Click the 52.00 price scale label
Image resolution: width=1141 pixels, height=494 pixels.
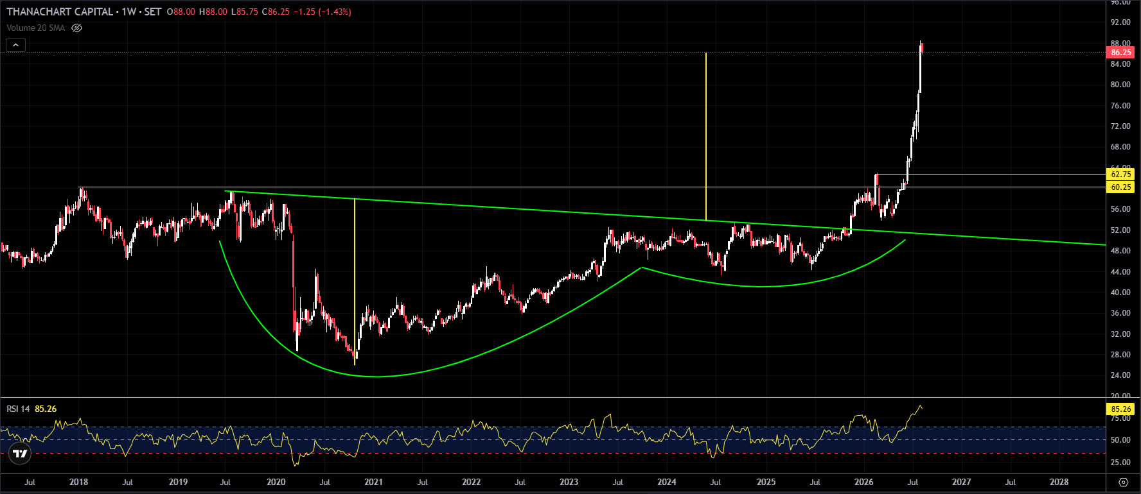pyautogui.click(x=1120, y=230)
